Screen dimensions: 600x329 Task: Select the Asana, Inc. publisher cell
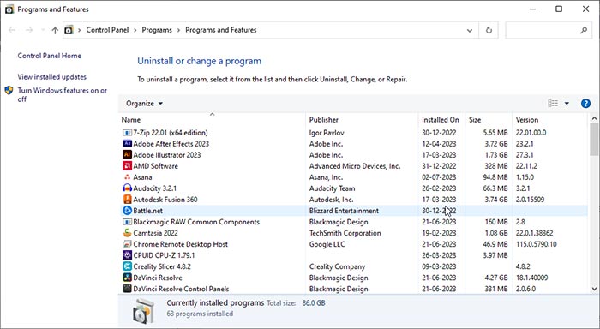326,177
